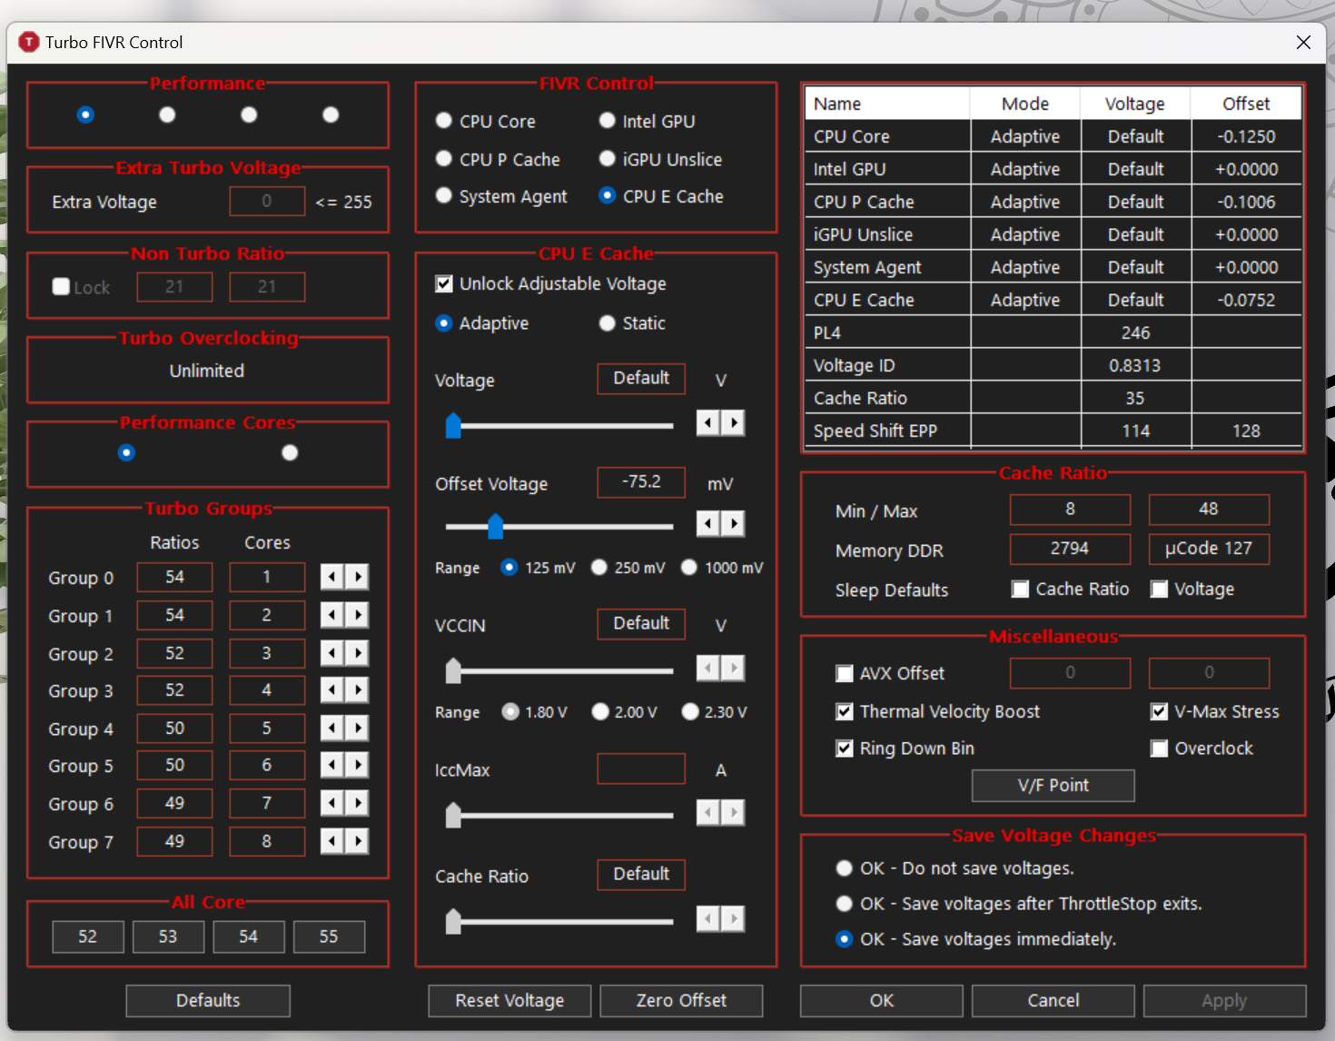This screenshot has width=1335, height=1041.
Task: Click the Voltage slider thumb
Action: click(x=453, y=425)
